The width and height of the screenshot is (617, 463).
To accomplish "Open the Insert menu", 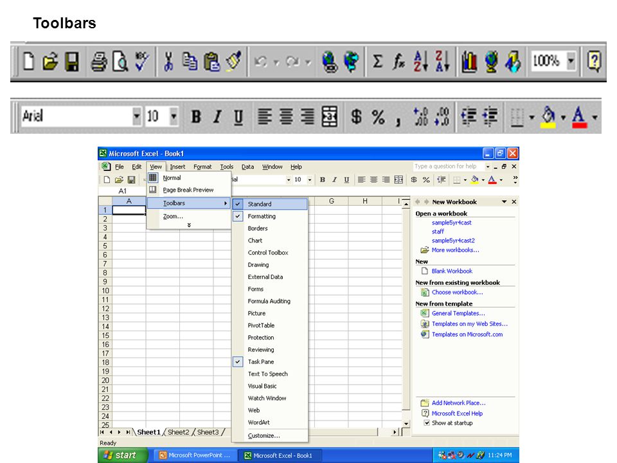I will (x=177, y=167).
